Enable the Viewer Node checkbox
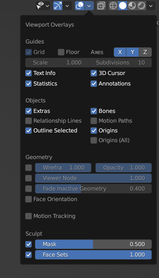Image resolution: width=159 pixels, height=278 pixels. coord(28,178)
